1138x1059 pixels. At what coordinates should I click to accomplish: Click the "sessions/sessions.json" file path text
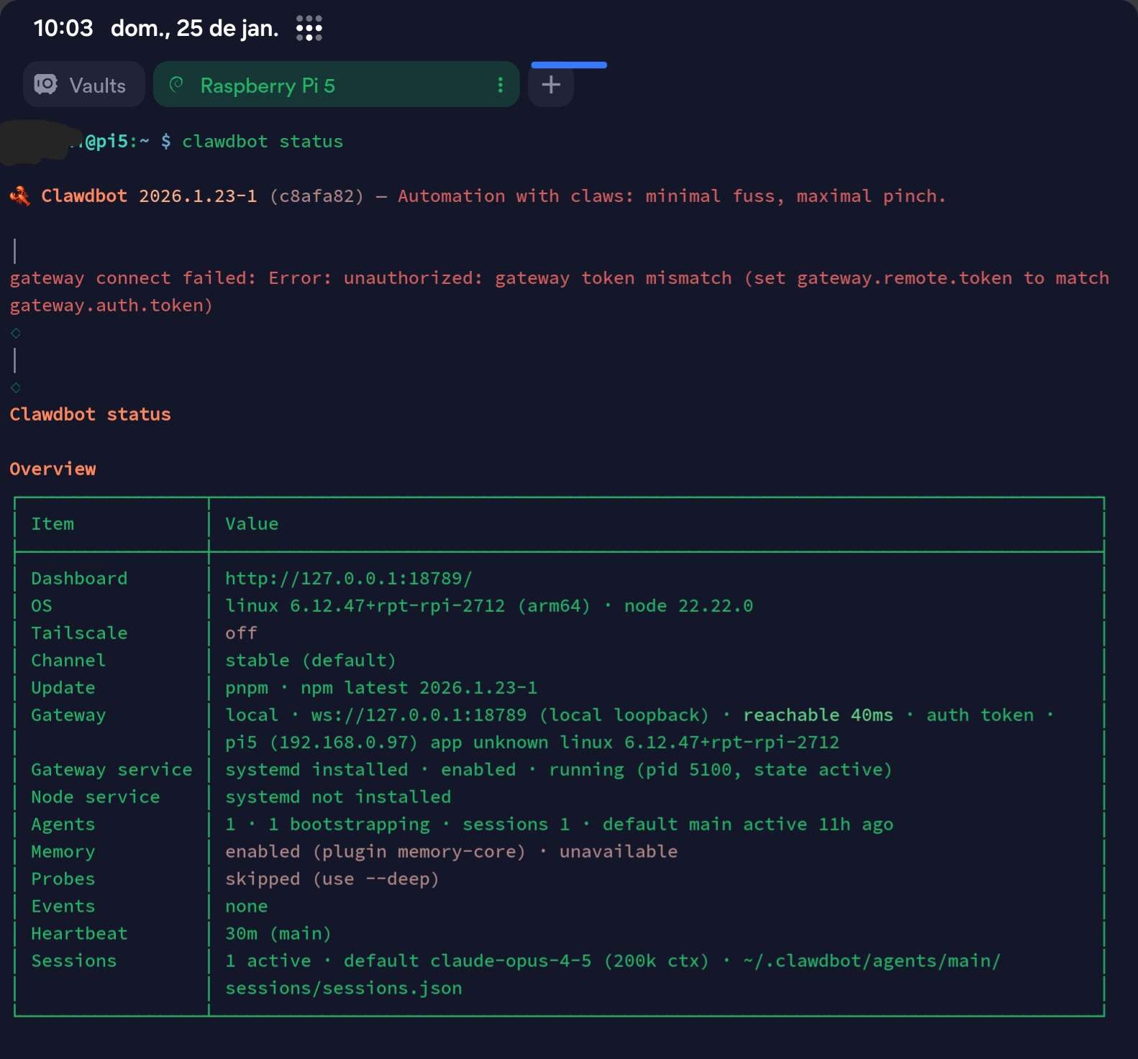click(344, 989)
